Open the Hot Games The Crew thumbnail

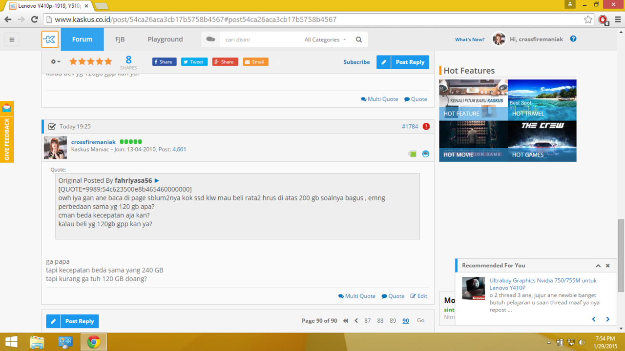tap(542, 141)
